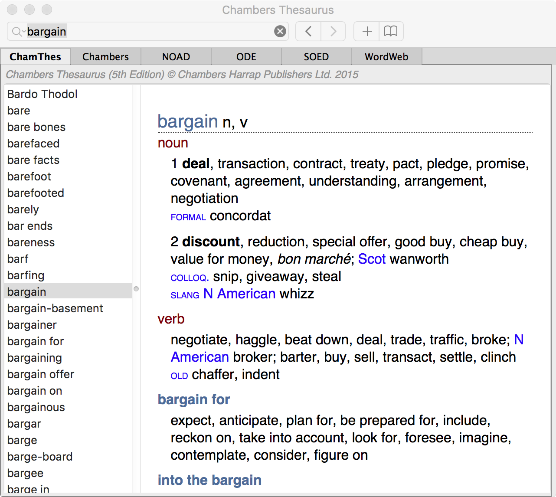556x497 pixels.
Task: Click the word chaffer
Action: pos(213,374)
